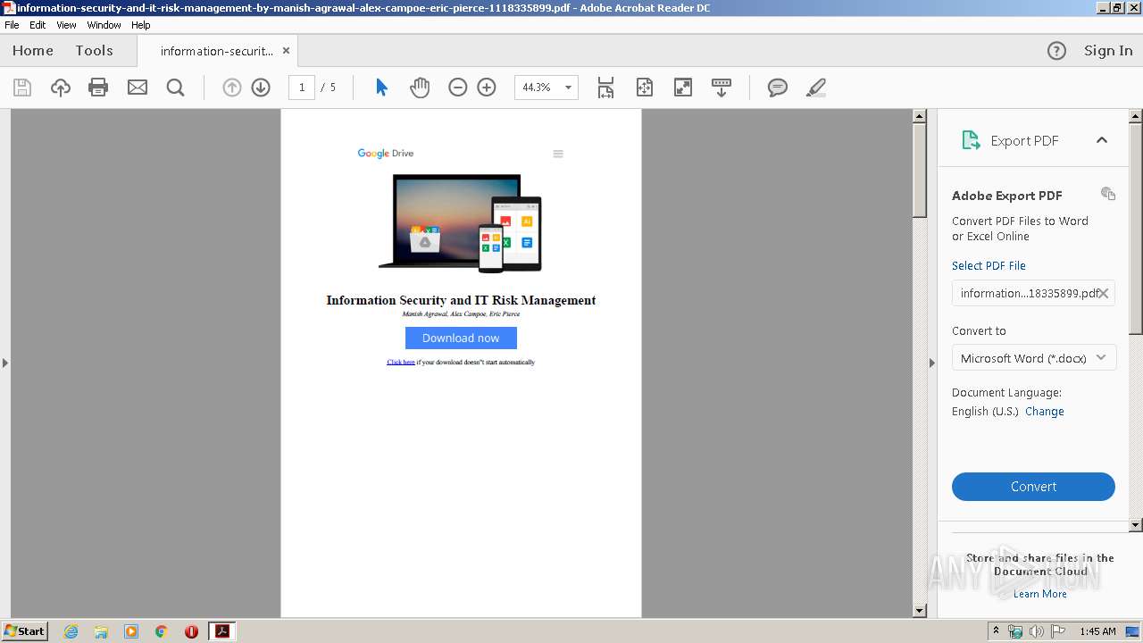This screenshot has height=643, width=1143.
Task: Remove selected PDF file with X
Action: click(x=1104, y=293)
